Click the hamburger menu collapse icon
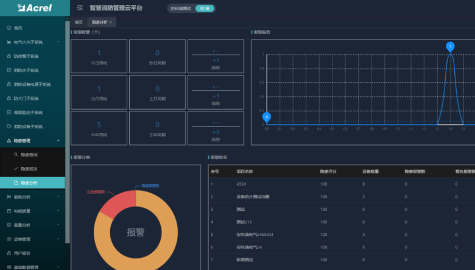This screenshot has width=475, height=270. [x=79, y=8]
